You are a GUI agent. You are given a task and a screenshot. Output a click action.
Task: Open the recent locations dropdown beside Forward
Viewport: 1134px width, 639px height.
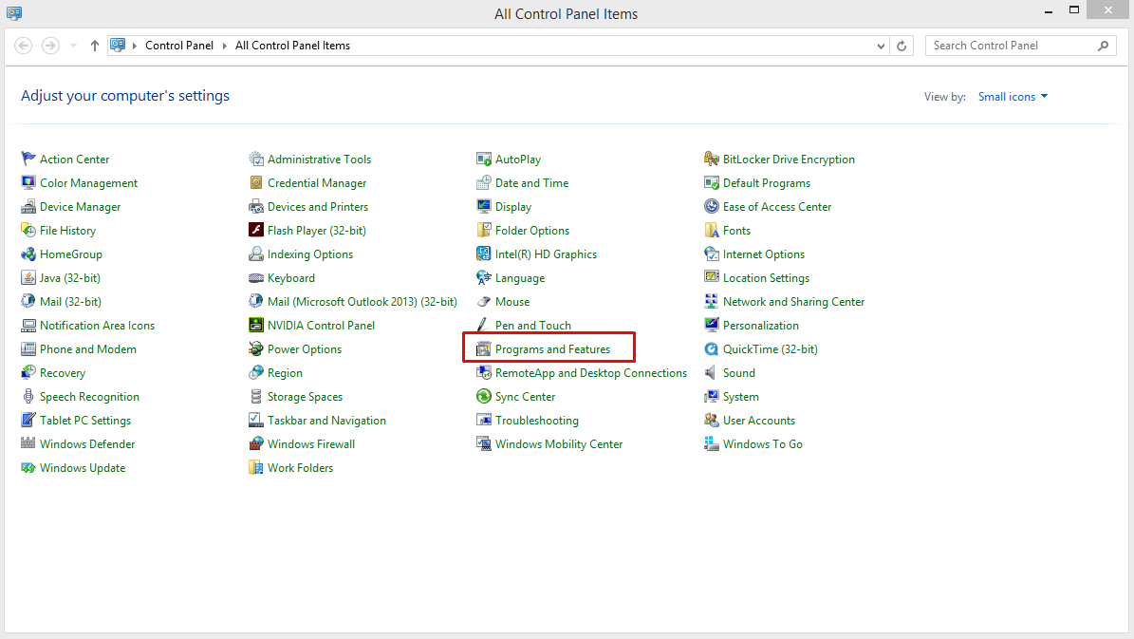click(x=73, y=46)
